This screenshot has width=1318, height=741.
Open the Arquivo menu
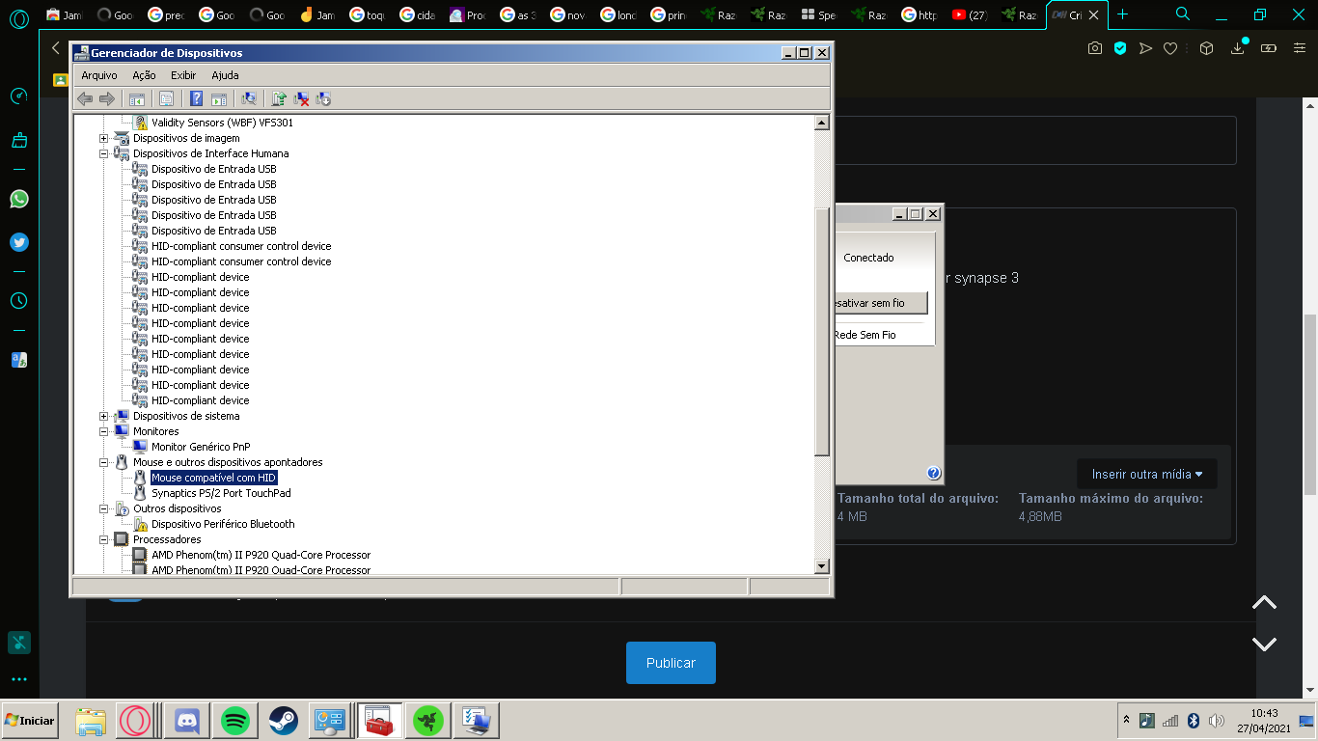(99, 75)
